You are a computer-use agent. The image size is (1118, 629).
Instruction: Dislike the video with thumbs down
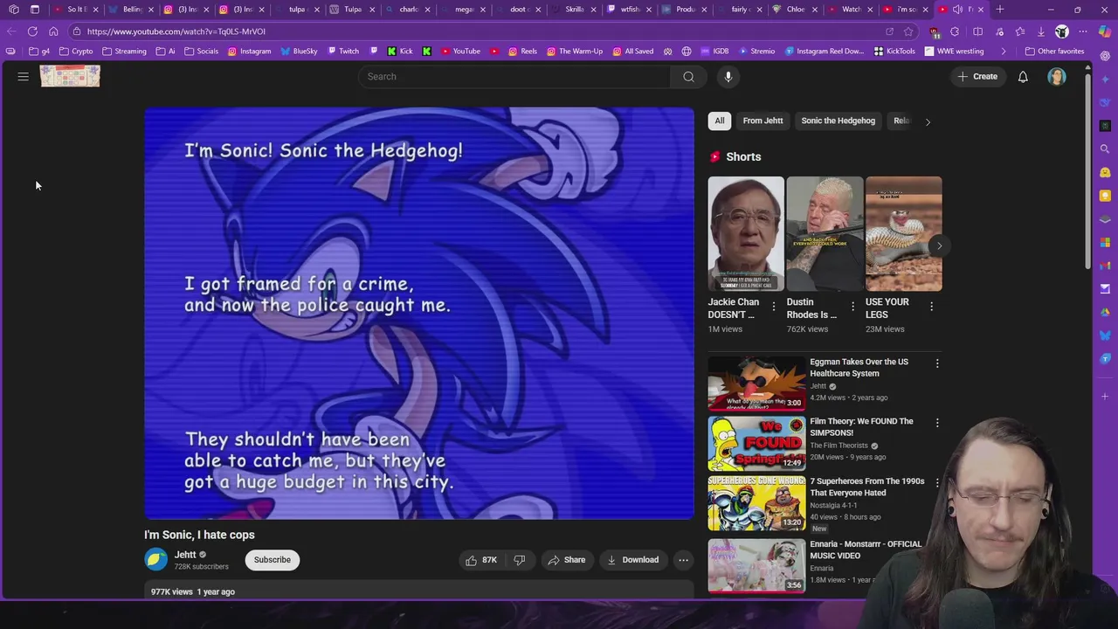(520, 560)
